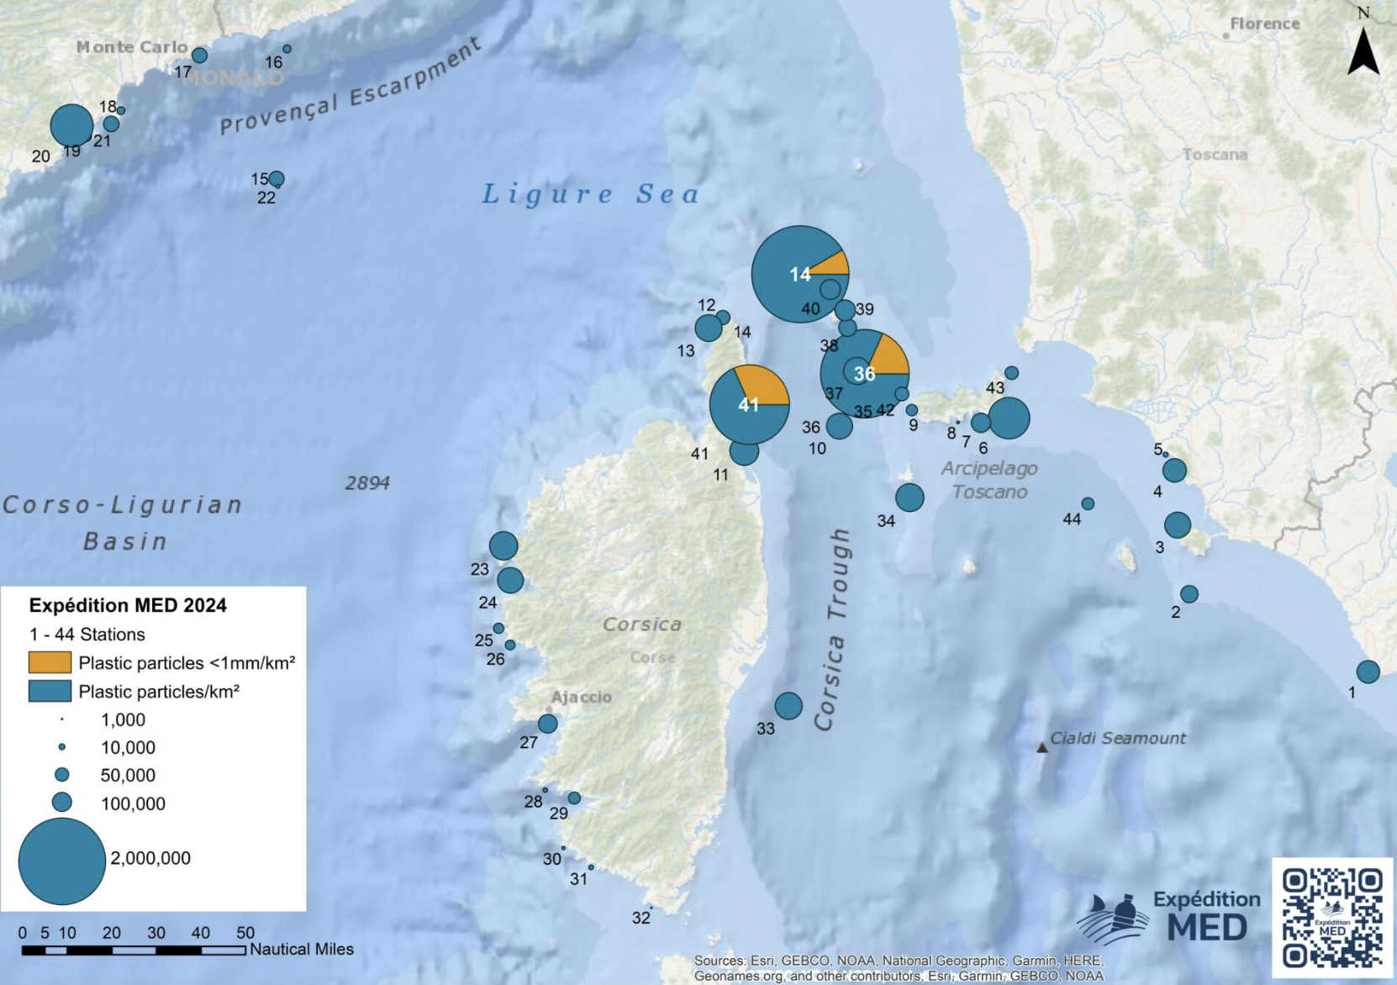Viewport: 1397px width, 985px height.
Task: Click the Cialdi Seamount triangle marker
Action: click(x=1041, y=747)
